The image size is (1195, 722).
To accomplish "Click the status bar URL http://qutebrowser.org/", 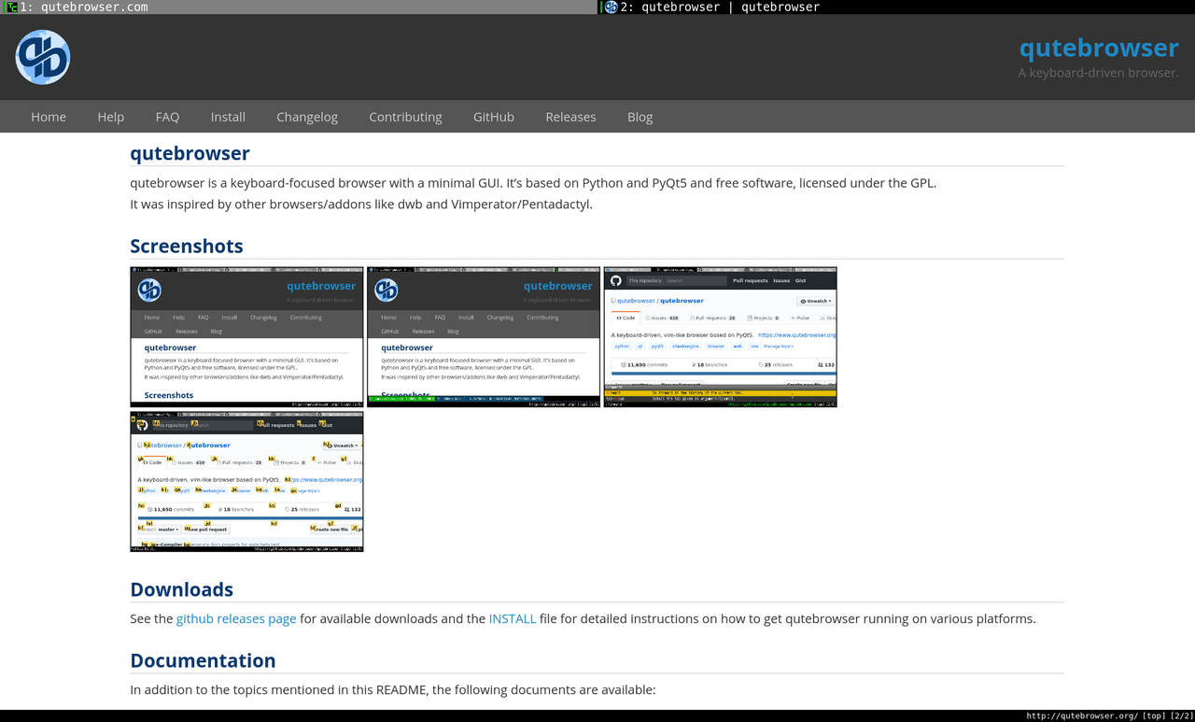I will (x=1081, y=716).
